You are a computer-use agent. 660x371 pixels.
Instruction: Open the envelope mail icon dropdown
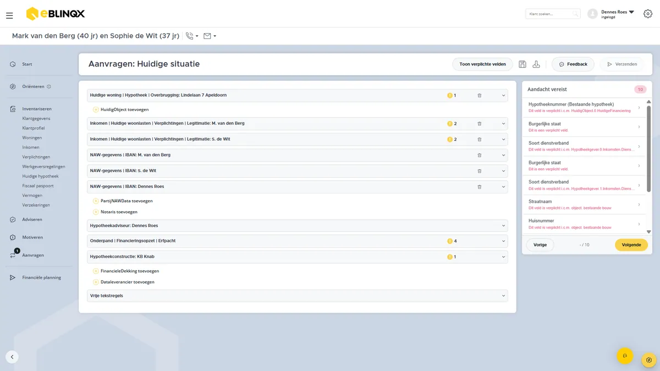coord(207,36)
